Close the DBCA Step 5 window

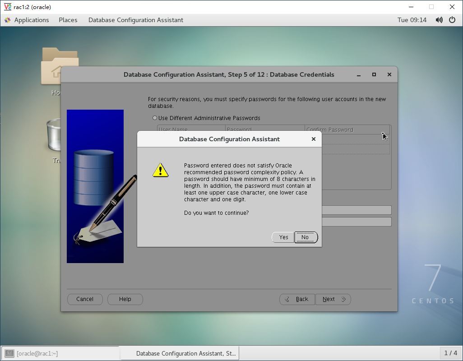click(389, 74)
